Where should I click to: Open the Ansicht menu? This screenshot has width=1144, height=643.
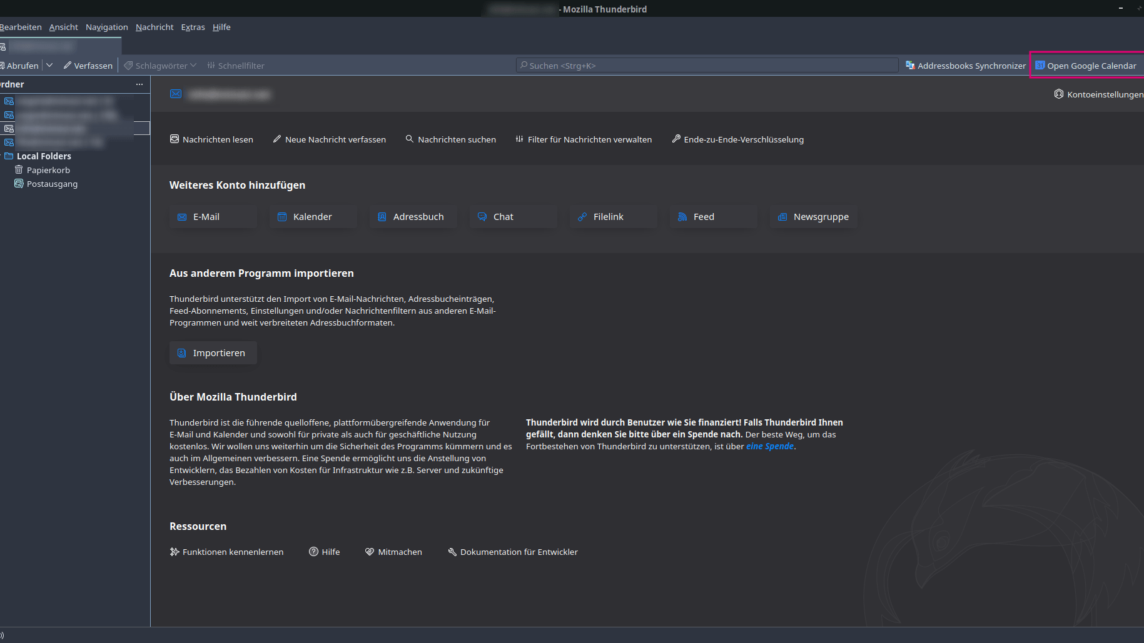coord(63,27)
